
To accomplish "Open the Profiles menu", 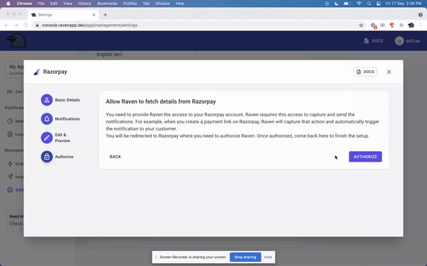I will click(130, 4).
